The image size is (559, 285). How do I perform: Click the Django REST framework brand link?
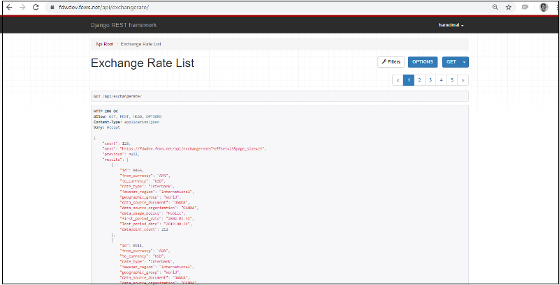click(x=124, y=25)
